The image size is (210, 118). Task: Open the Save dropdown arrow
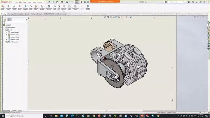(64, 2)
